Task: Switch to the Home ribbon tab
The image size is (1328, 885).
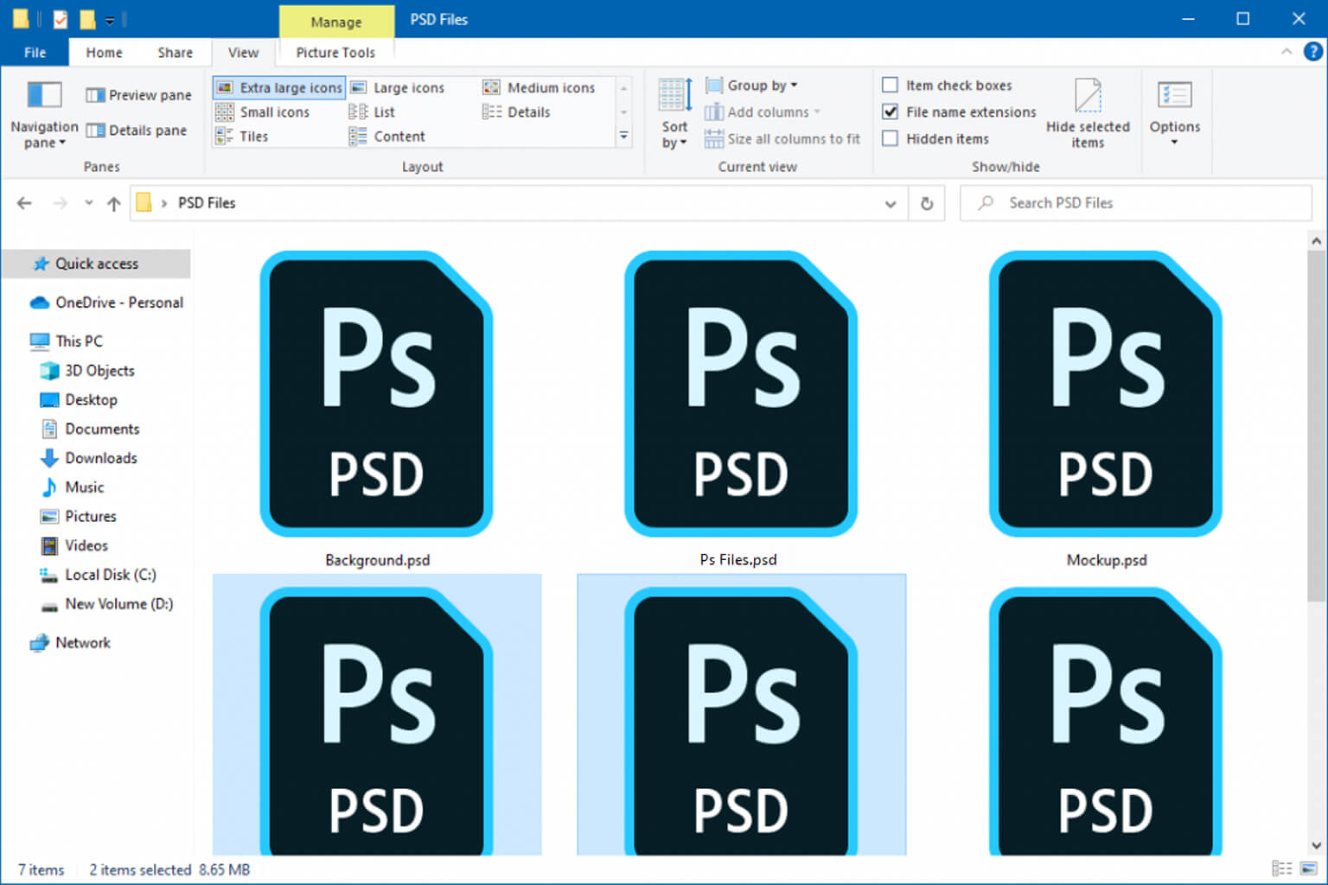Action: pos(104,52)
